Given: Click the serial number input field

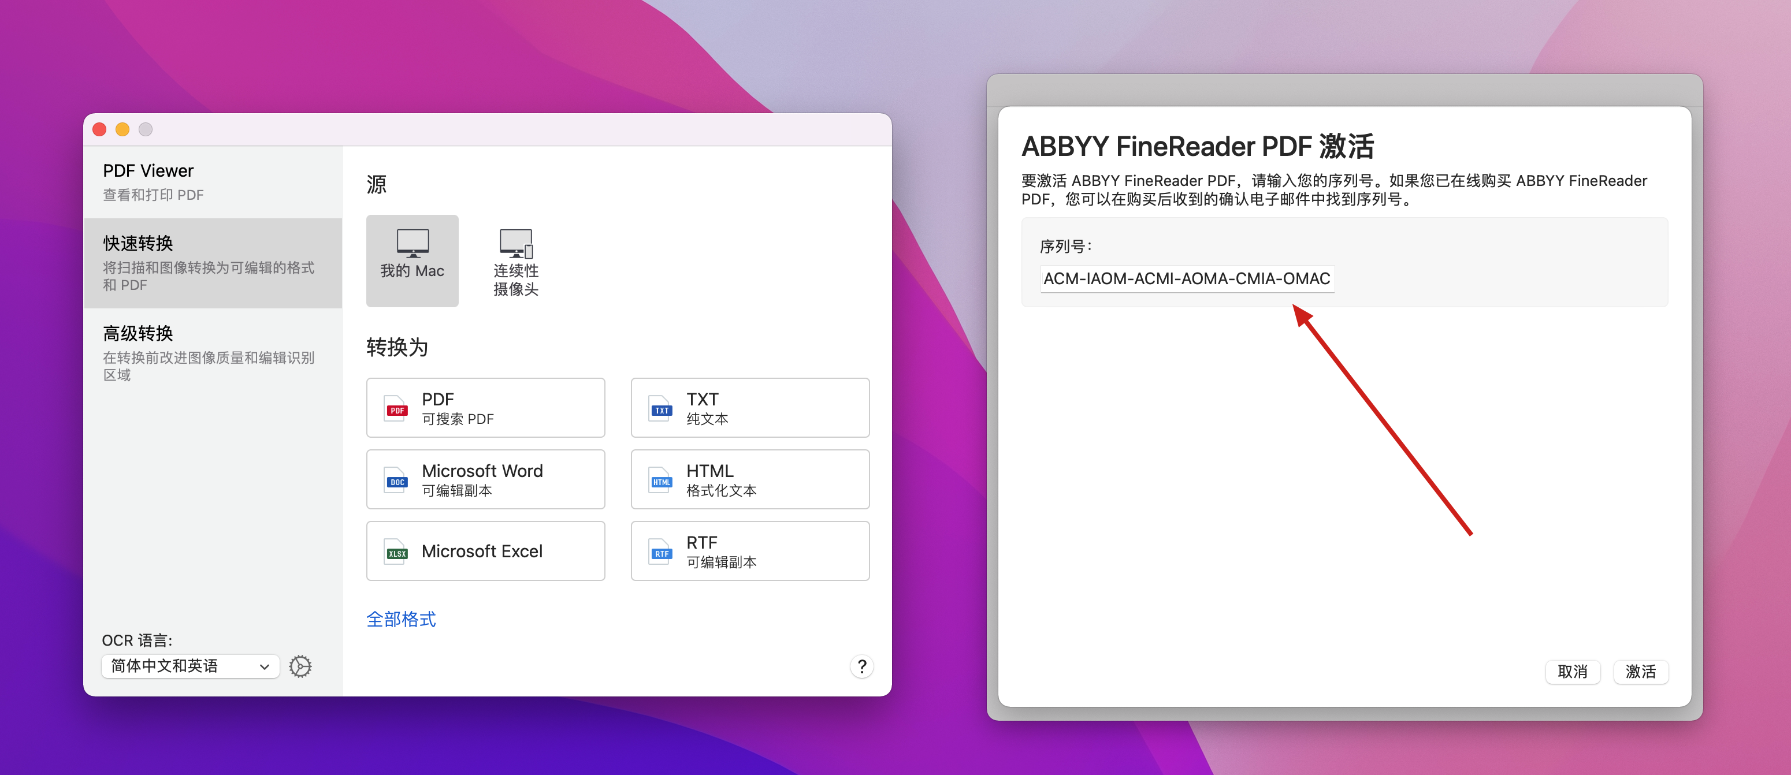Looking at the screenshot, I should pos(1186,279).
